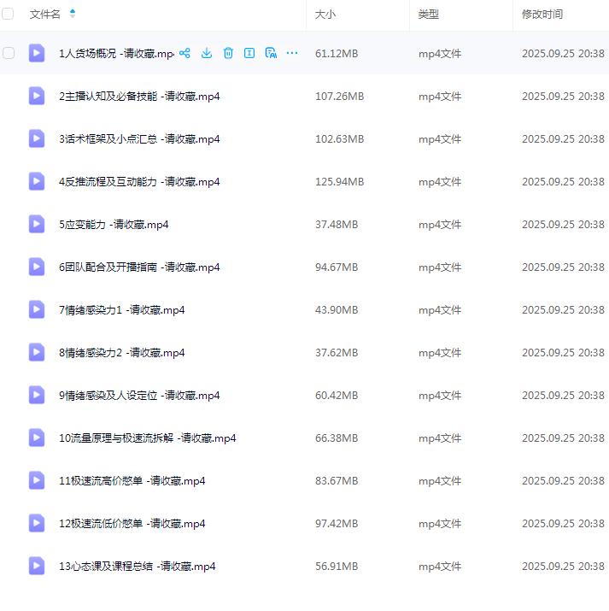Click video icon of 9情绪感染及人设定位
609x611 pixels.
point(37,395)
